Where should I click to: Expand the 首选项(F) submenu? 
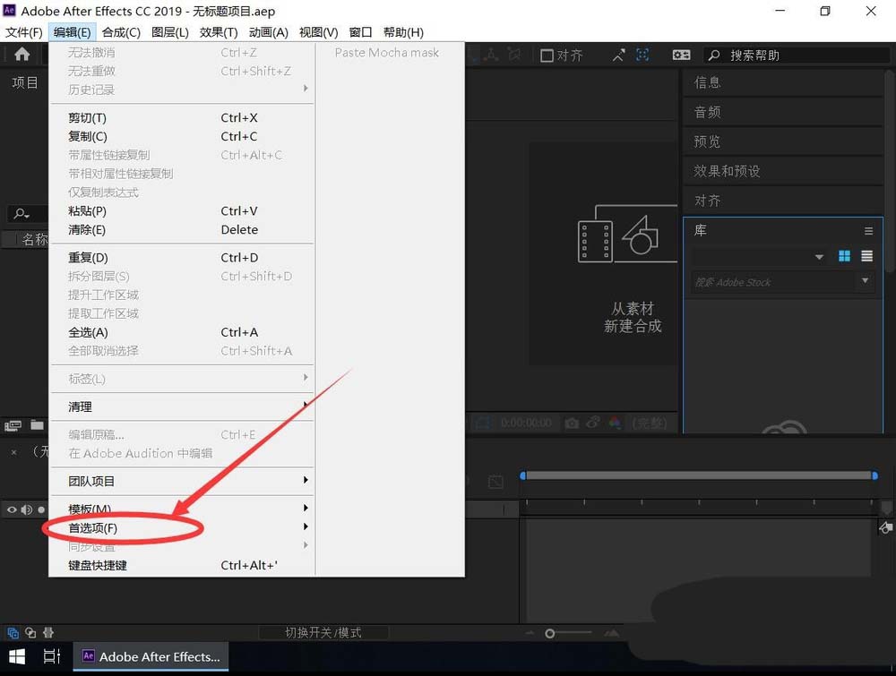coord(182,527)
